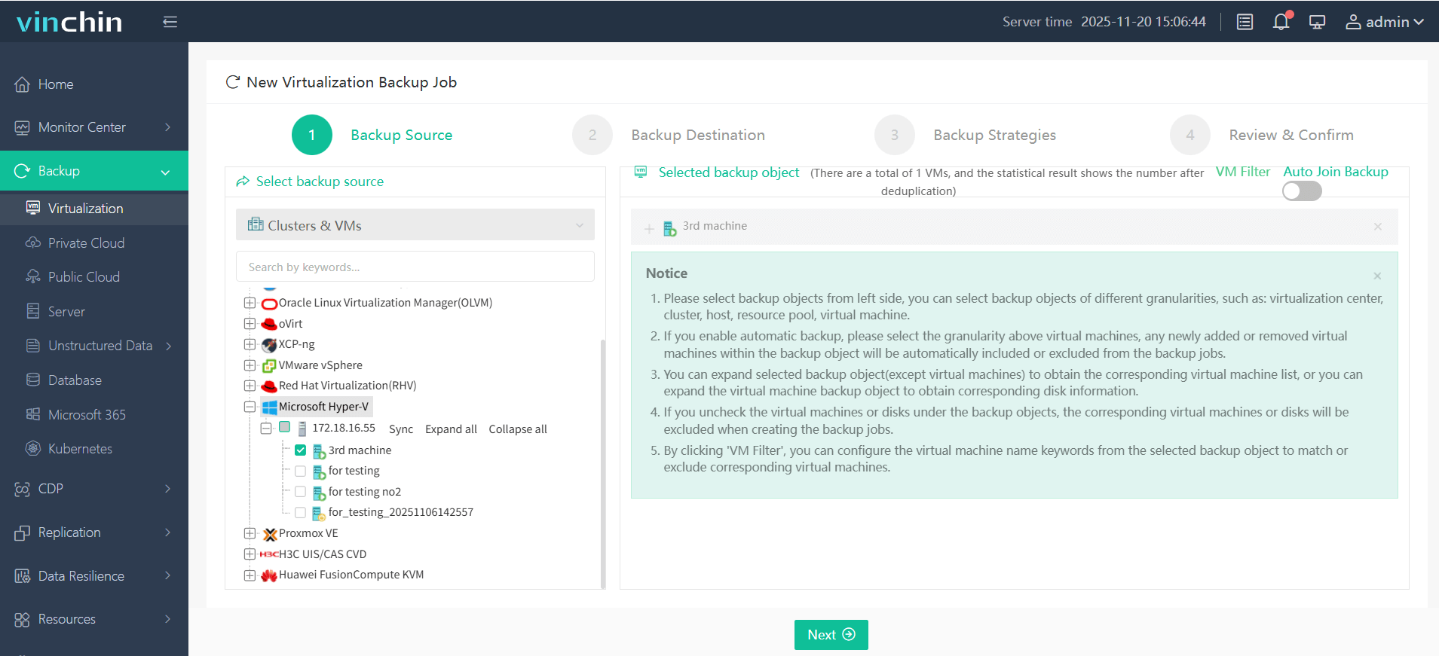Expand the CDP menu

point(94,489)
